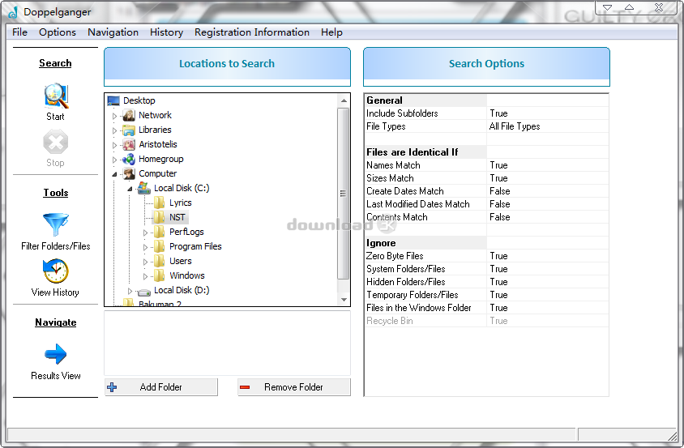Toggle Zero Byte Files value
This screenshot has width=684, height=448.
(x=548, y=256)
